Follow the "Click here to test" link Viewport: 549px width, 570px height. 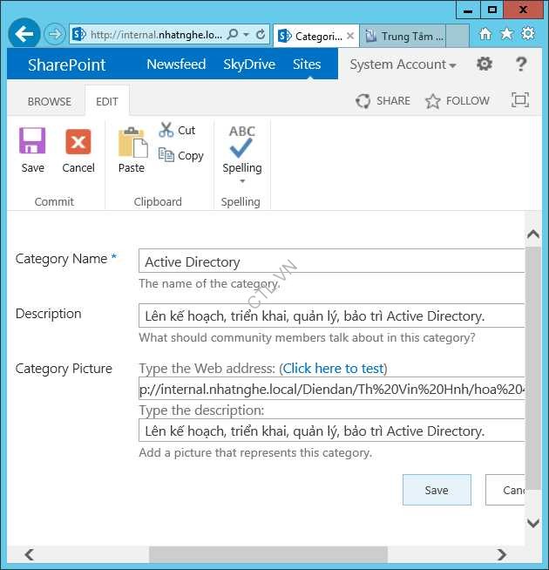[x=334, y=369]
